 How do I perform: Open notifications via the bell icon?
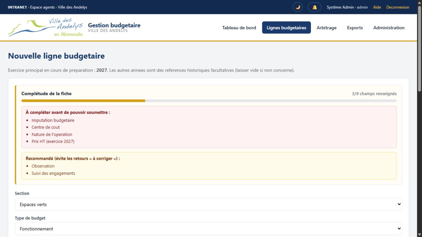(x=315, y=7)
